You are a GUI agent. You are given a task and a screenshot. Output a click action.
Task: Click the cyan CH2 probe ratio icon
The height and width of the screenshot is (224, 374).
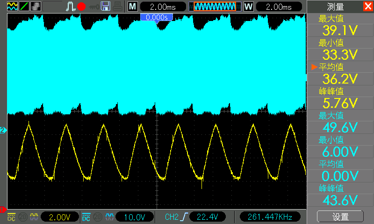tap(109, 217)
